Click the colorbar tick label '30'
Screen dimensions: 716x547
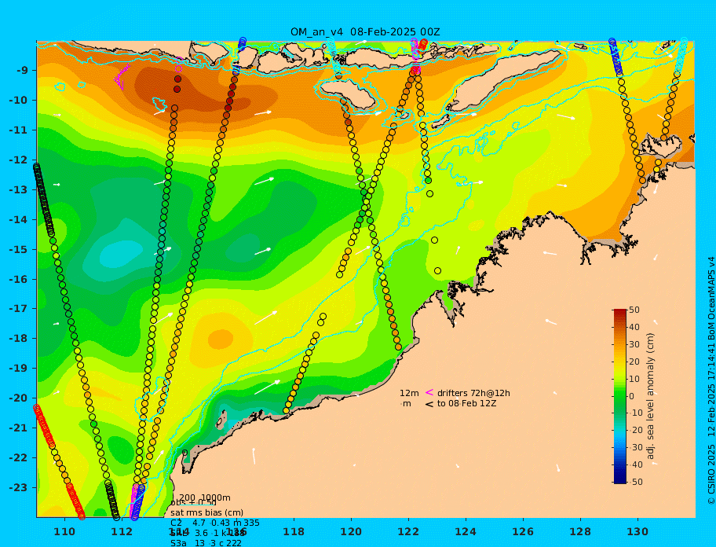coord(634,344)
